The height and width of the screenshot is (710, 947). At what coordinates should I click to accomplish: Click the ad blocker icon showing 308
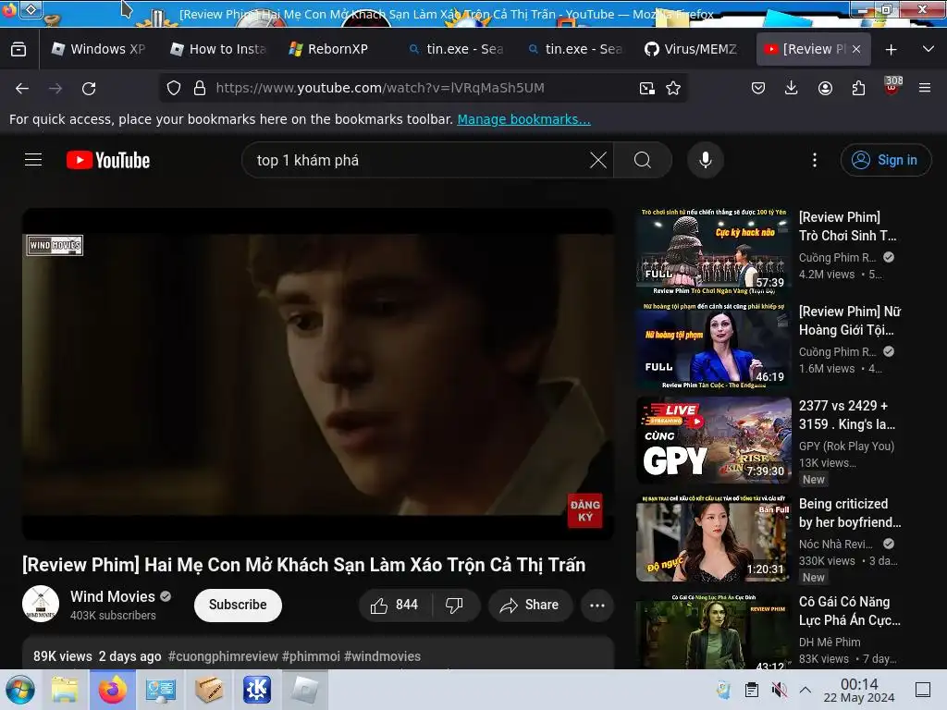tap(892, 86)
